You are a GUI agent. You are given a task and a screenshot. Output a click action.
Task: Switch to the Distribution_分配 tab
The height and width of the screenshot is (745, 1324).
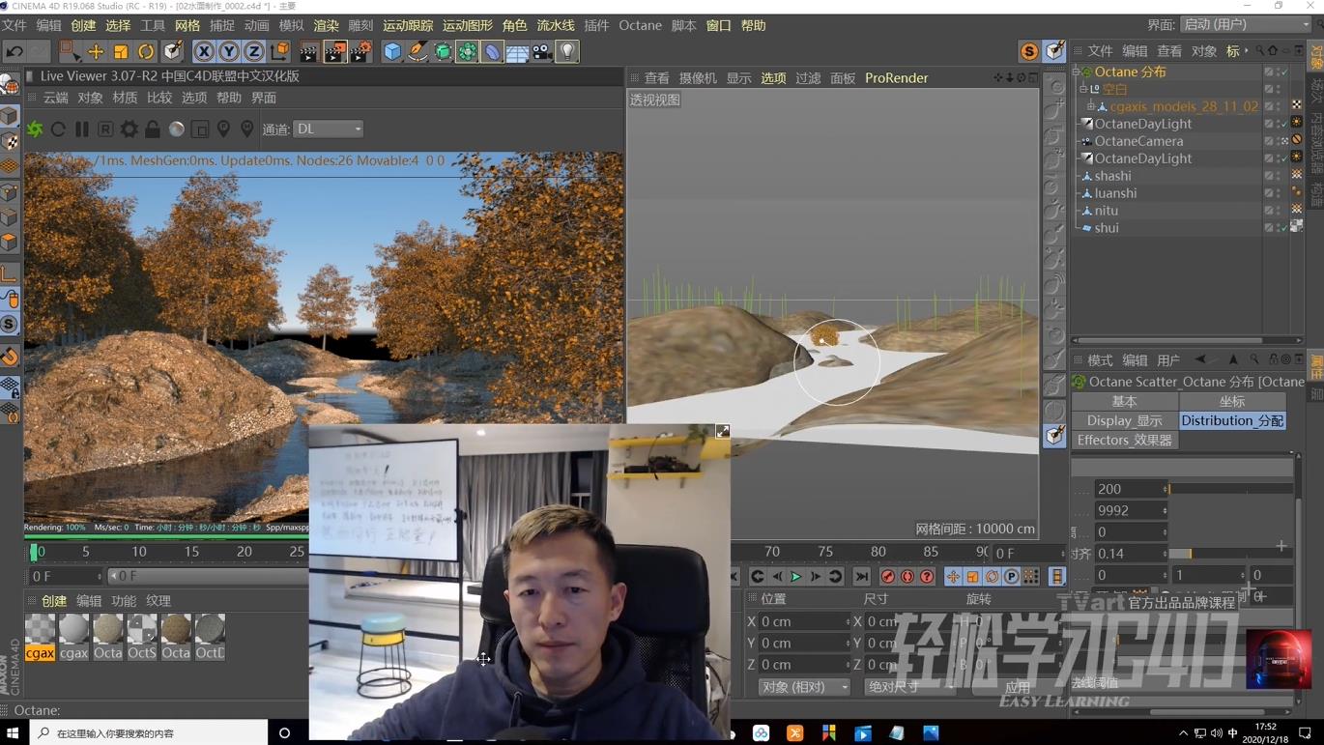point(1231,420)
